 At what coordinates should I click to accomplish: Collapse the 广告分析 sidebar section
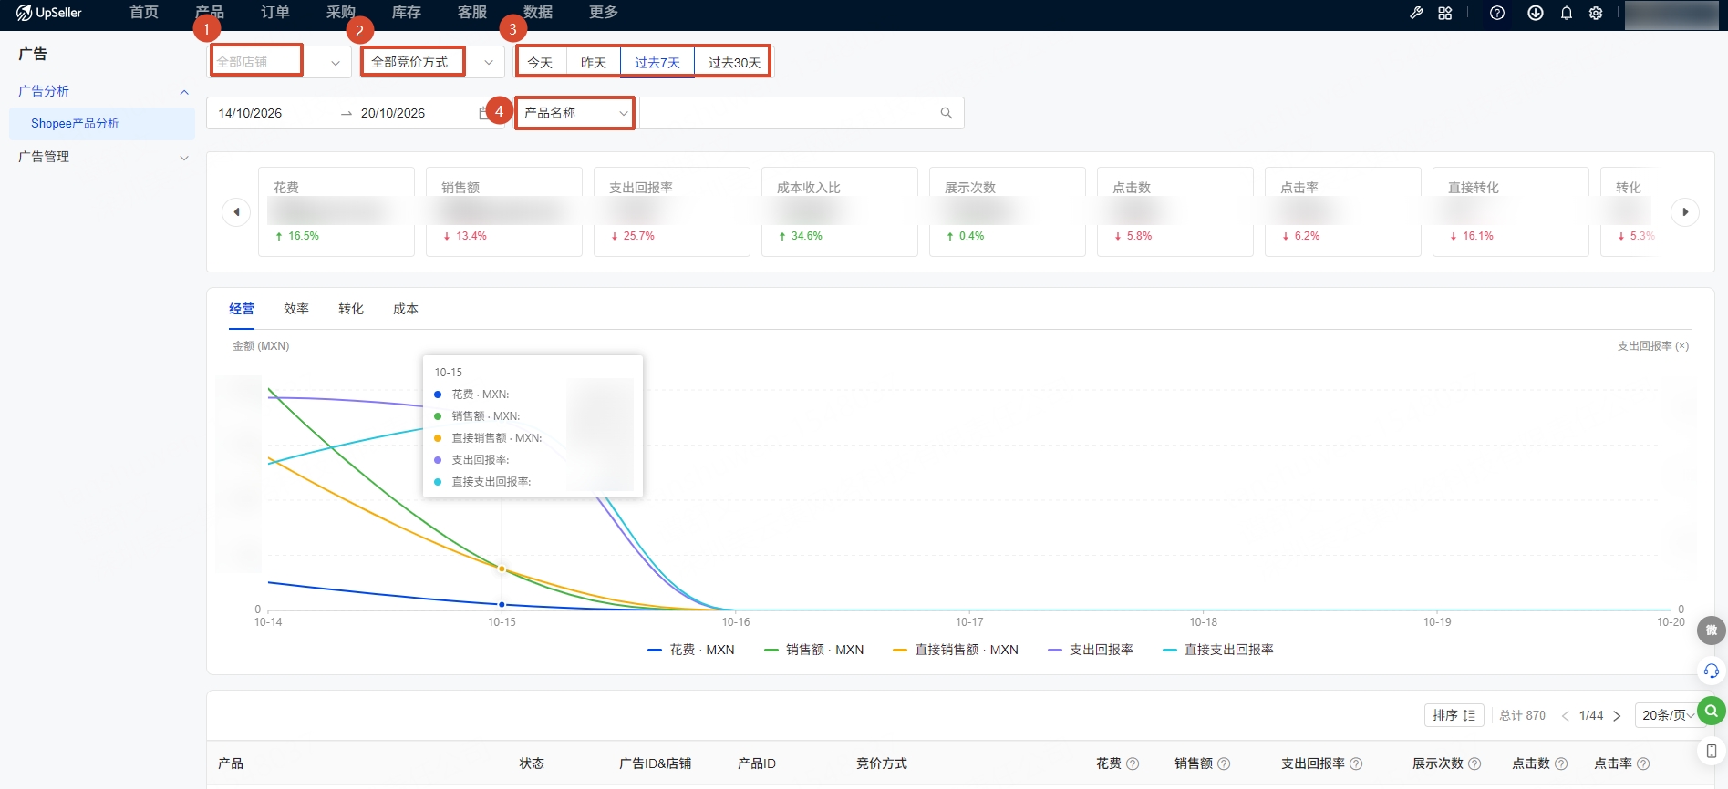pyautogui.click(x=102, y=91)
